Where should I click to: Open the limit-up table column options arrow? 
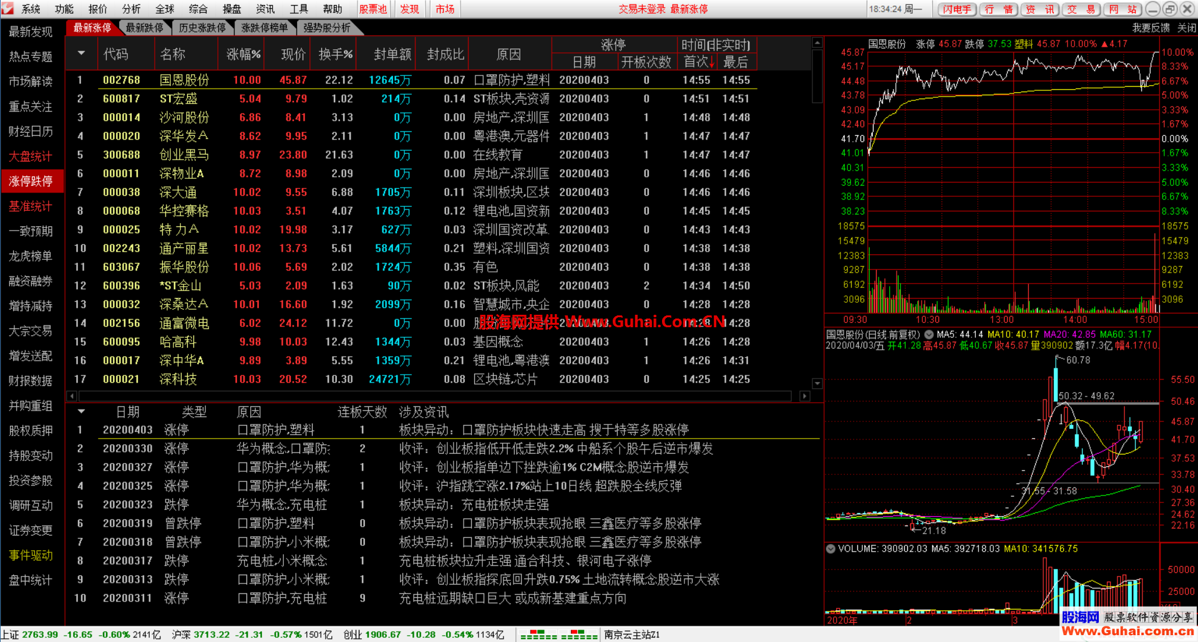pos(81,54)
